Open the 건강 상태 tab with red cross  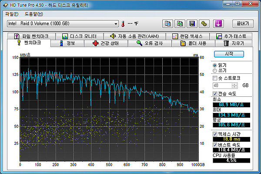[106, 43]
